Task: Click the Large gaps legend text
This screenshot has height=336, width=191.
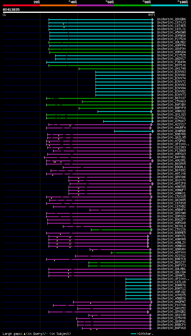Action: click(37, 334)
